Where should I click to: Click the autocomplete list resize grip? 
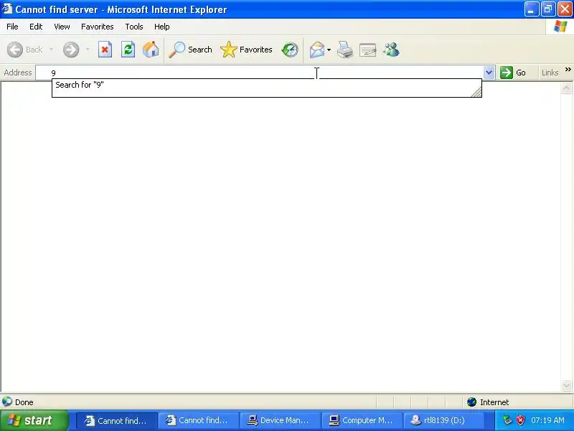pos(476,93)
